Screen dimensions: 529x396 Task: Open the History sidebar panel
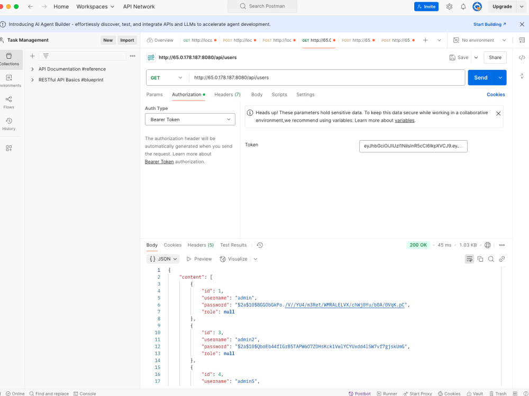pyautogui.click(x=9, y=124)
